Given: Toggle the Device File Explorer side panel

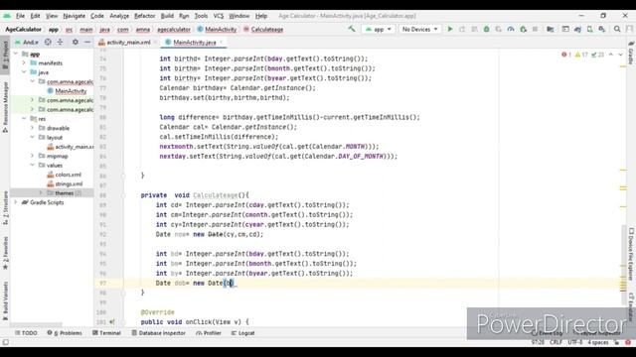Looking at the screenshot, I should 631,254.
